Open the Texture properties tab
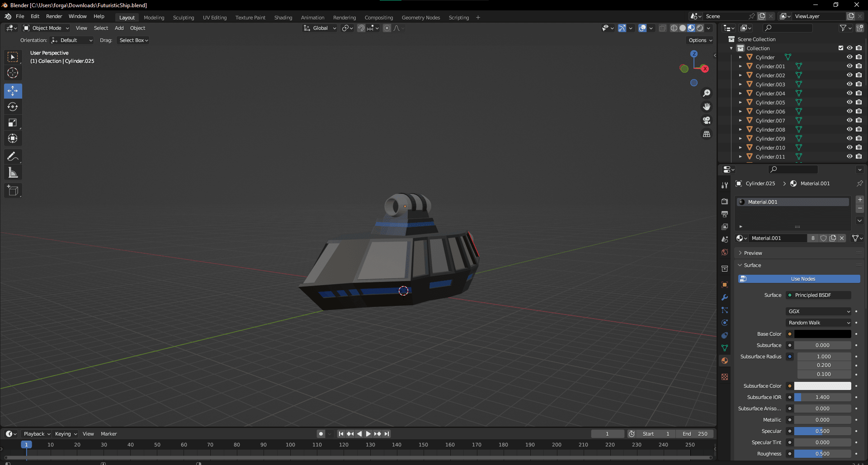 point(725,377)
